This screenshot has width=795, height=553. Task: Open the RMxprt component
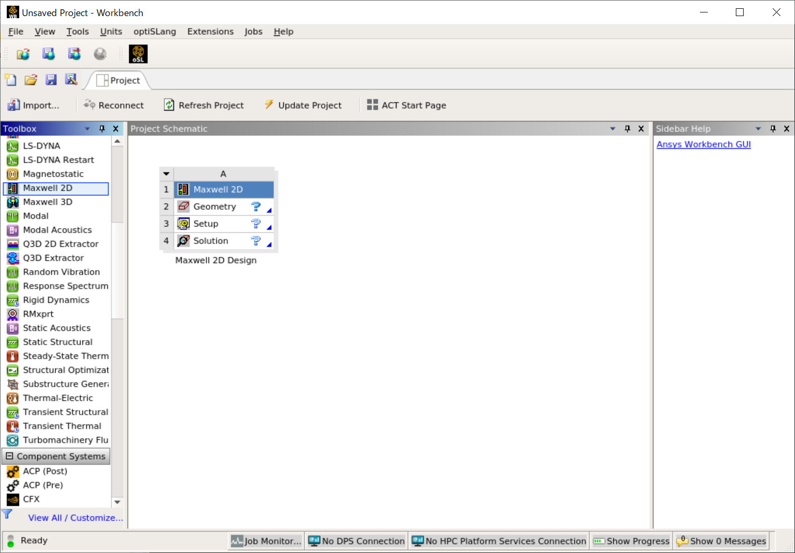(37, 314)
